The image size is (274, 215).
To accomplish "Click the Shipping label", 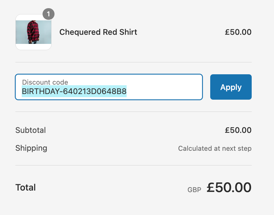I will 31,148.
